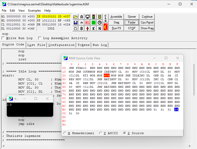Click the horizontal scrollbar's left arrow
The height and width of the screenshot is (149, 197).
(3, 146)
